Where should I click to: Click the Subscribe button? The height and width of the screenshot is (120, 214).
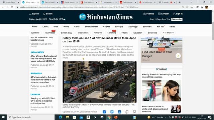coord(177,19)
